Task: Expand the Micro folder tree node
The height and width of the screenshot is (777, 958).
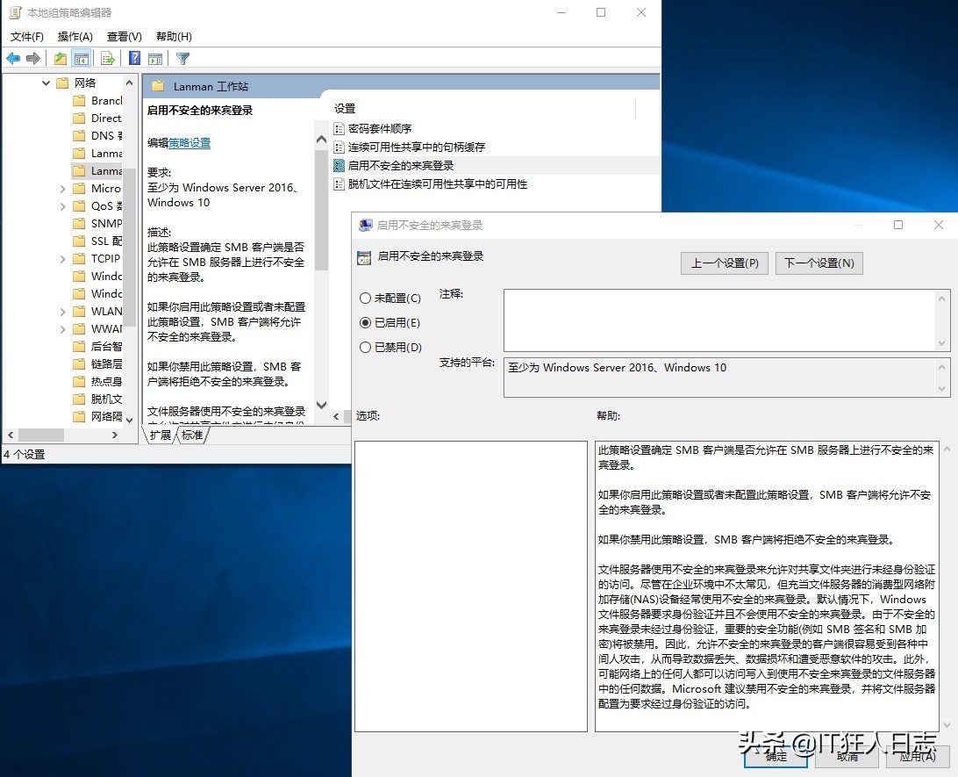Action: pos(63,189)
